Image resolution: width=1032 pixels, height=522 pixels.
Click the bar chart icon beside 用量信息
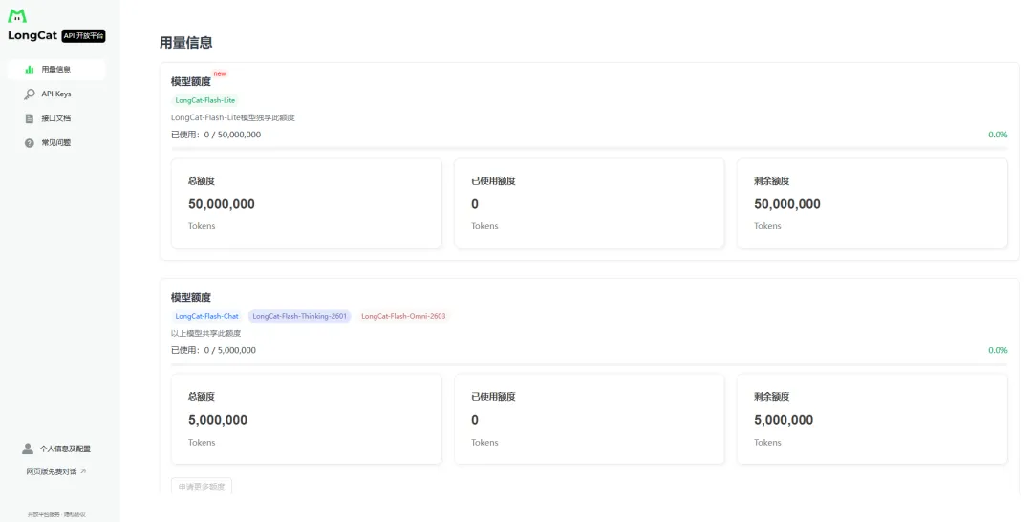(x=29, y=69)
